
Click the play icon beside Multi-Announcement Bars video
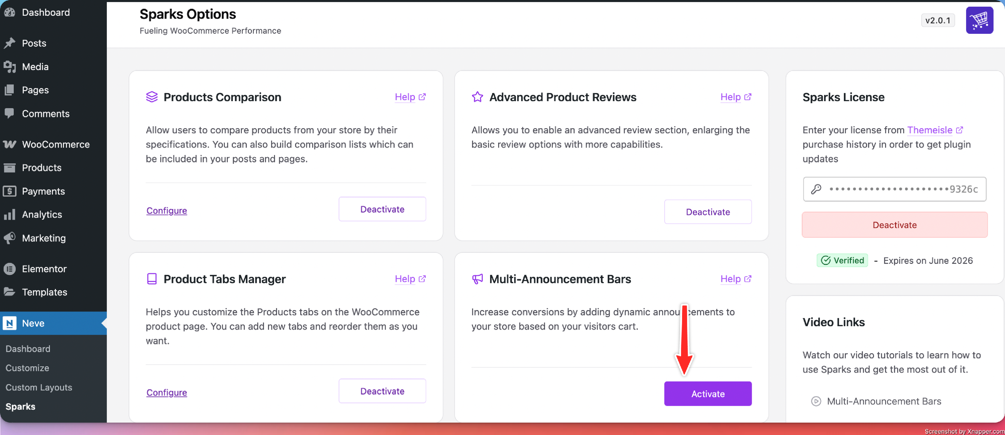coord(816,401)
